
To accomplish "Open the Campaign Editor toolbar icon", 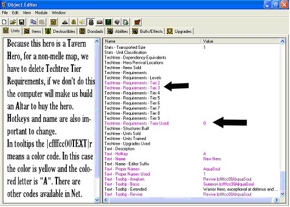I will [100, 22].
